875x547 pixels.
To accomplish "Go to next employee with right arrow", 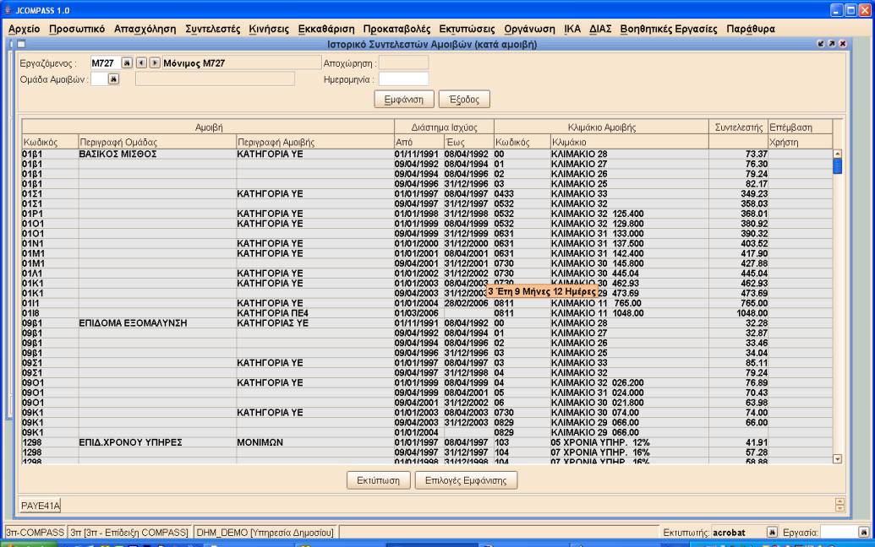I will pyautogui.click(x=156, y=63).
